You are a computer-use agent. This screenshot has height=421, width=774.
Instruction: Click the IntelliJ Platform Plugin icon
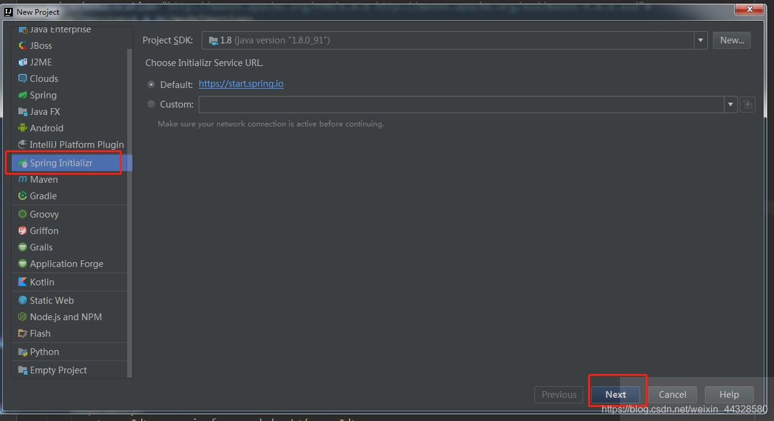[x=23, y=145]
